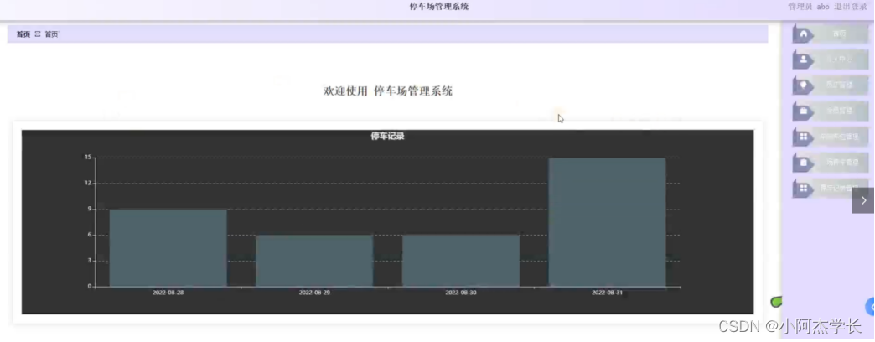Click the bar for 2022-08-28
The image size is (875, 342).
tap(168, 248)
